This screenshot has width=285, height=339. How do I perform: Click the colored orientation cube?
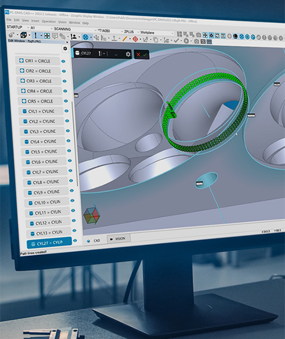tap(91, 215)
